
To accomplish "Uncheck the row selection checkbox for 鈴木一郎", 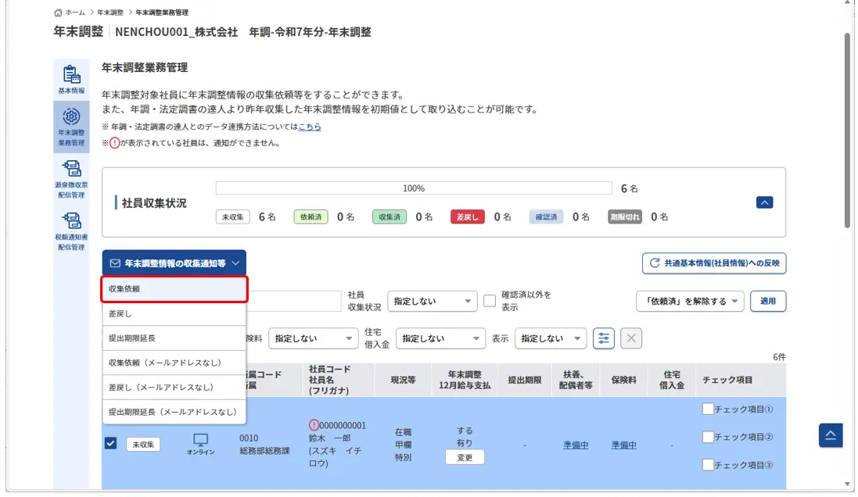I will click(x=111, y=444).
